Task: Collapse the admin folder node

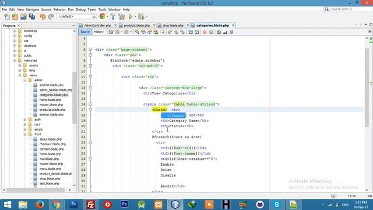Action: (x=24, y=80)
